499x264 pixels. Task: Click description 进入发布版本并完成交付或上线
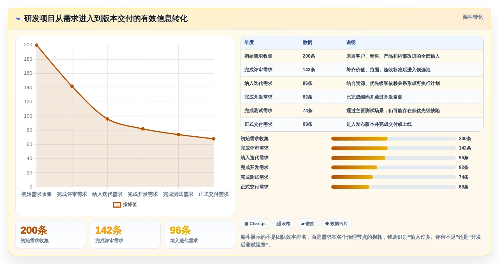(379, 124)
